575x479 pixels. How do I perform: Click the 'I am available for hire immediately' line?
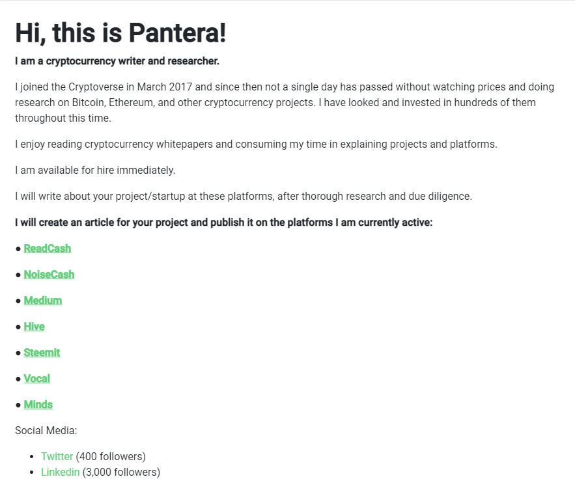(95, 170)
